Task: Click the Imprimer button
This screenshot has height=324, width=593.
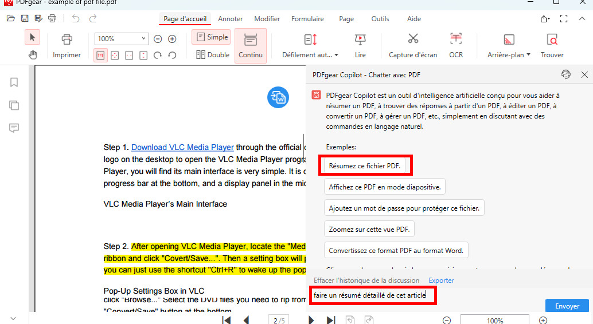Action: point(67,46)
